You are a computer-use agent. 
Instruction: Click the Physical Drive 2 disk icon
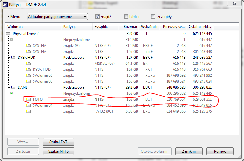click(8, 34)
